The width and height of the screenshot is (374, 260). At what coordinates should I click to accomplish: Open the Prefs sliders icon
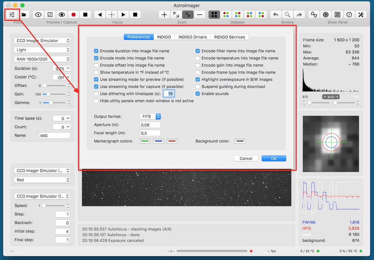pyautogui.click(x=12, y=15)
